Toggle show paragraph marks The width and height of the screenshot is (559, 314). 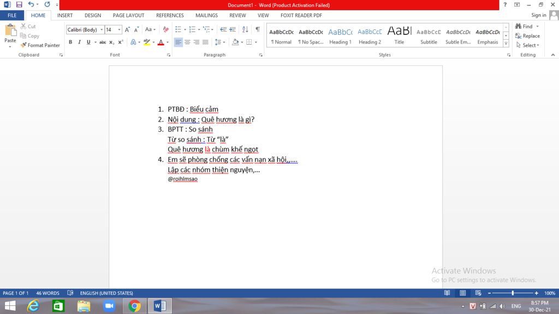coord(257,29)
